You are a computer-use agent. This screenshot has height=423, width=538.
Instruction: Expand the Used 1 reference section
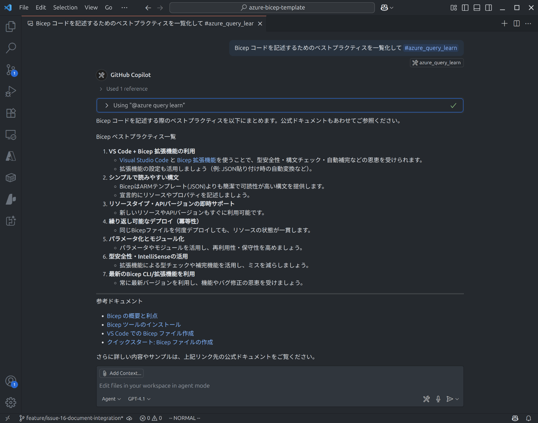[123, 89]
